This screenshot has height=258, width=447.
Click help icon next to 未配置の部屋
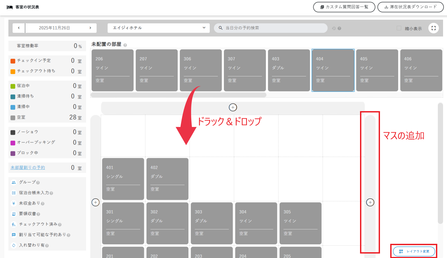125,45
